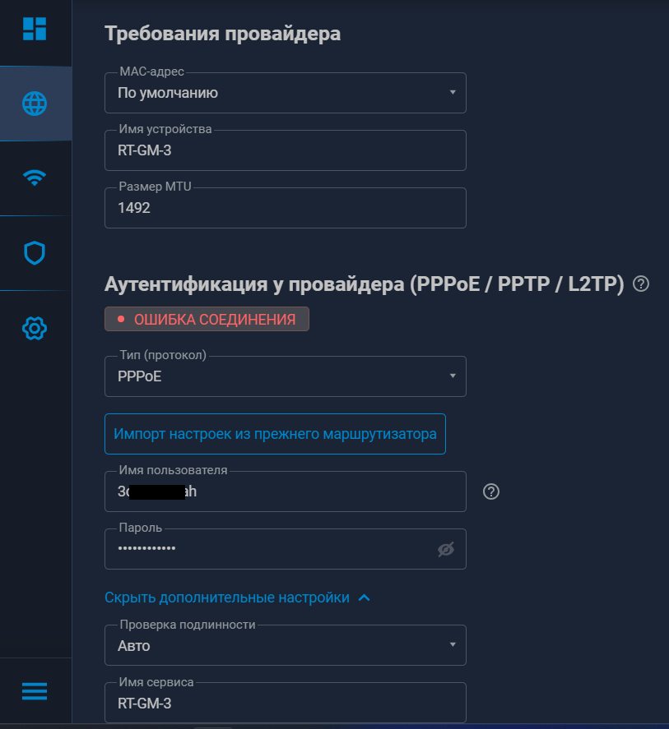This screenshot has width=669, height=729.
Task: Click the Пароль input field
Action: click(272, 549)
